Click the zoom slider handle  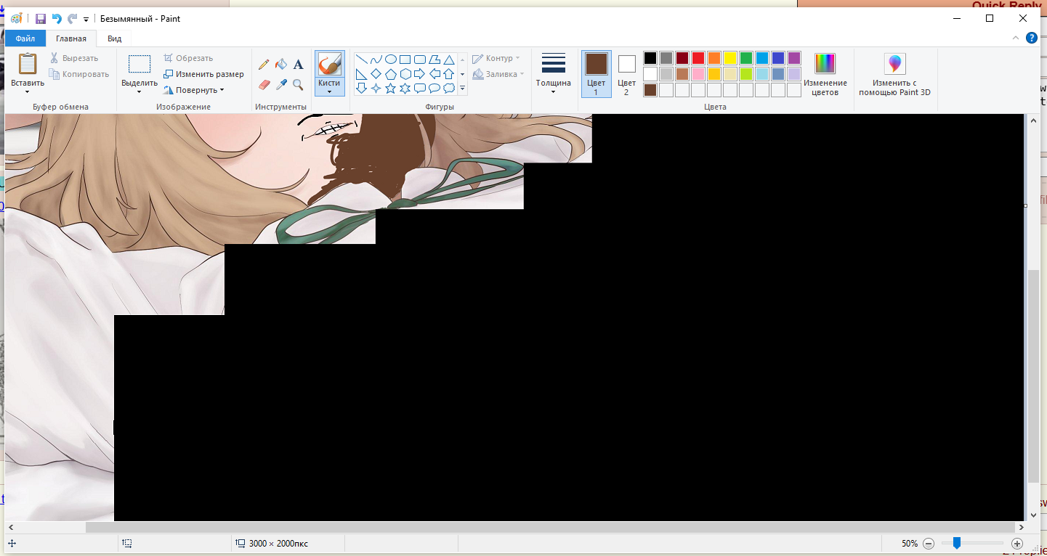[957, 543]
